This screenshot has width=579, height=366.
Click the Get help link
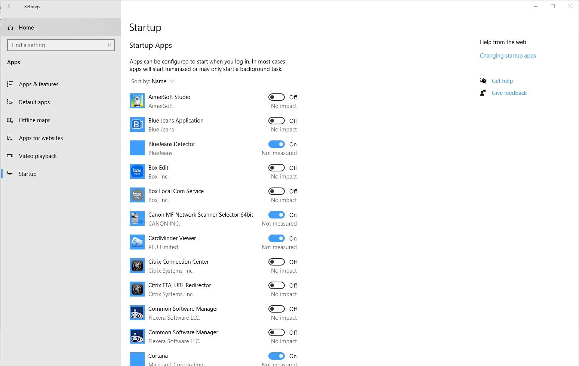[x=502, y=81]
